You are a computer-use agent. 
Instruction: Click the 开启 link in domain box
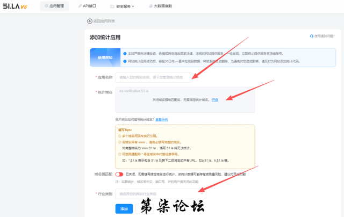(215, 100)
